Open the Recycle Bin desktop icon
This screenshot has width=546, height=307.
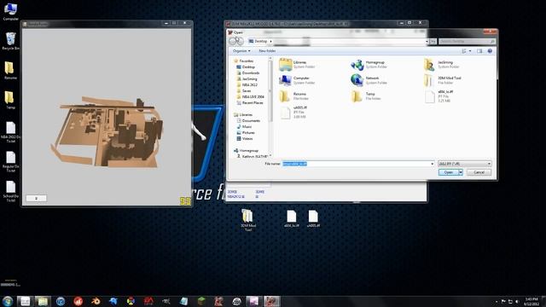10,41
